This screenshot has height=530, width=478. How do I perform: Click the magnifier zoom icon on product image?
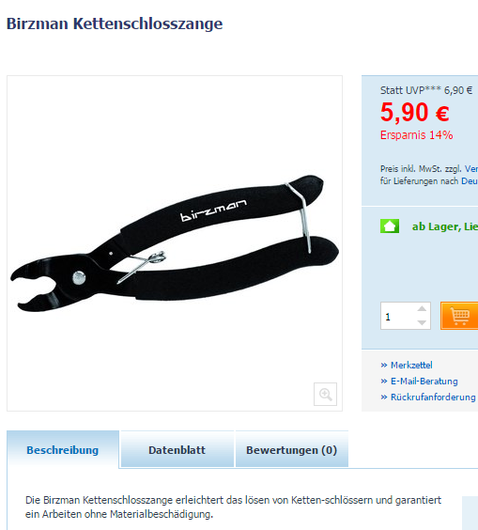tap(325, 394)
